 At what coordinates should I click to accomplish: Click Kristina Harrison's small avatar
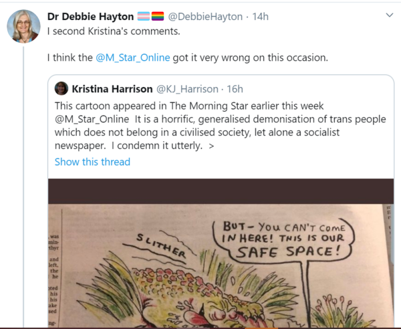coord(61,89)
